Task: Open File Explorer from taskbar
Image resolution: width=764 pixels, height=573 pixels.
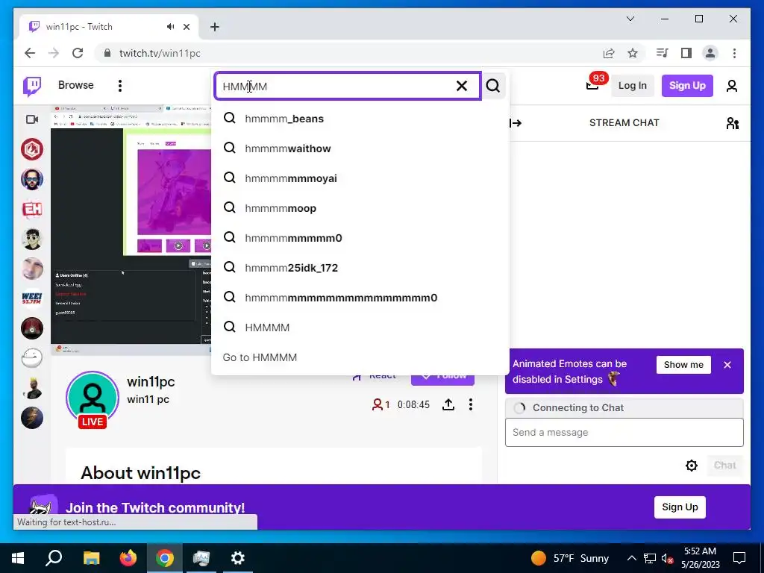Action: click(91, 558)
